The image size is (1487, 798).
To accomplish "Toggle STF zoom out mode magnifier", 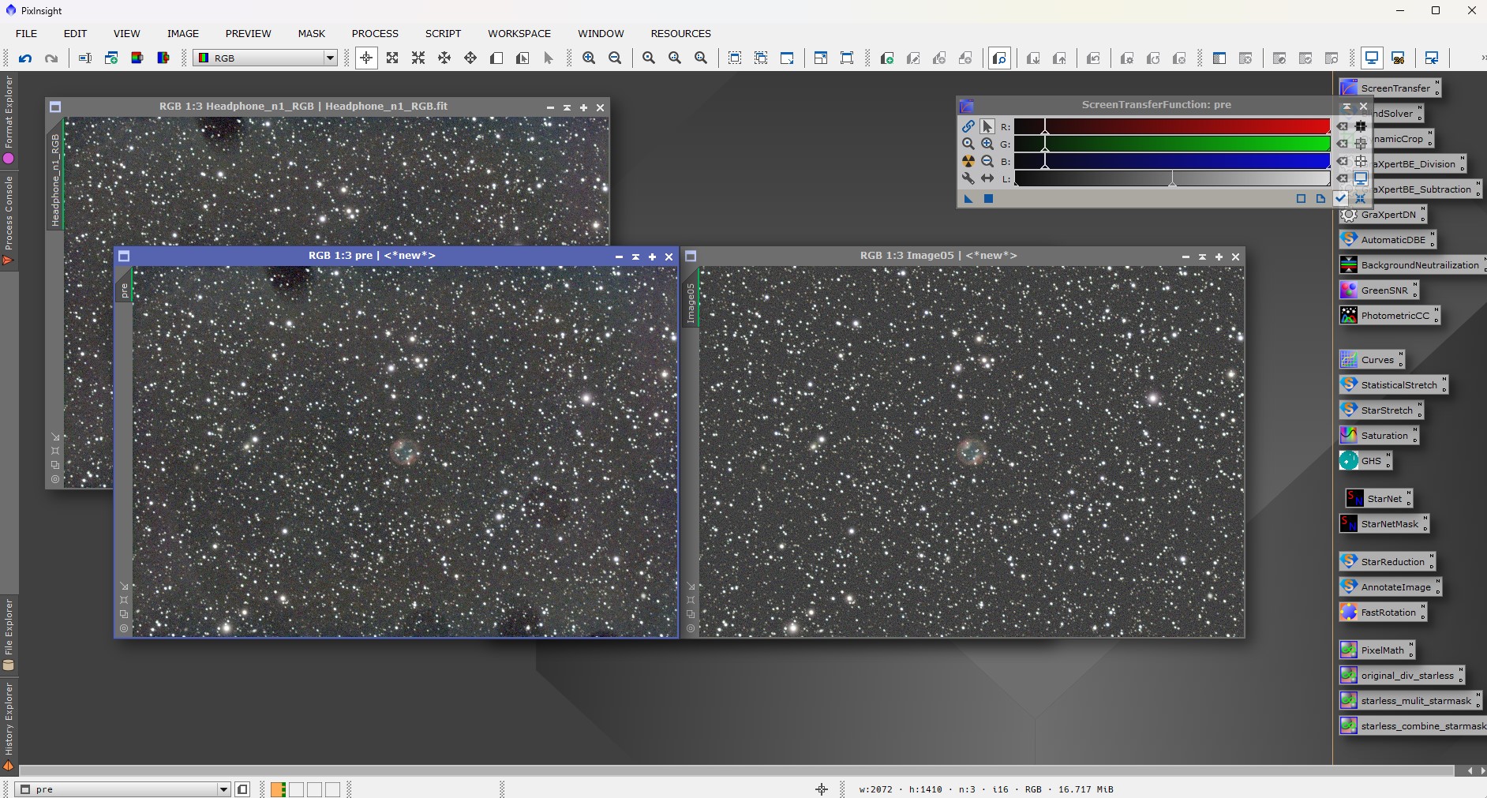I will (987, 161).
